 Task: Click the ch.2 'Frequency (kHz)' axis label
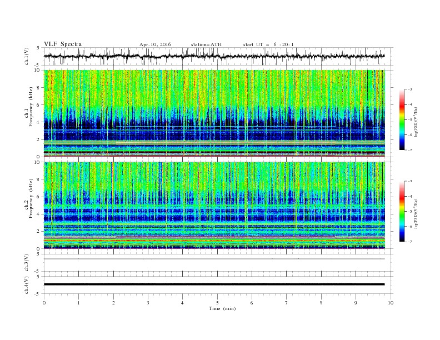coord(31,198)
